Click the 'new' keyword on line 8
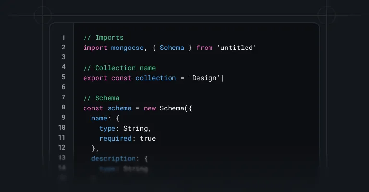This screenshot has width=369, height=192. (x=150, y=108)
